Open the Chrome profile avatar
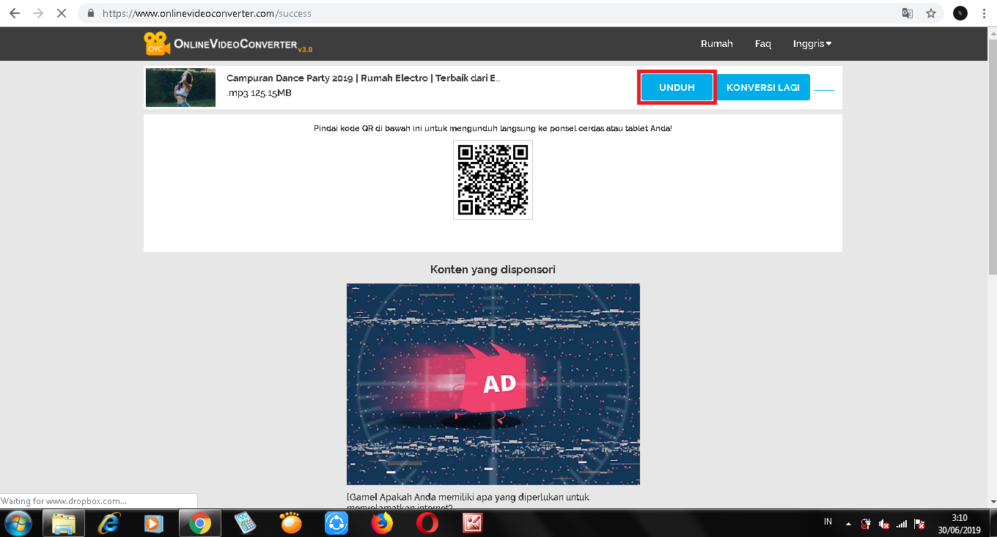 [x=960, y=13]
